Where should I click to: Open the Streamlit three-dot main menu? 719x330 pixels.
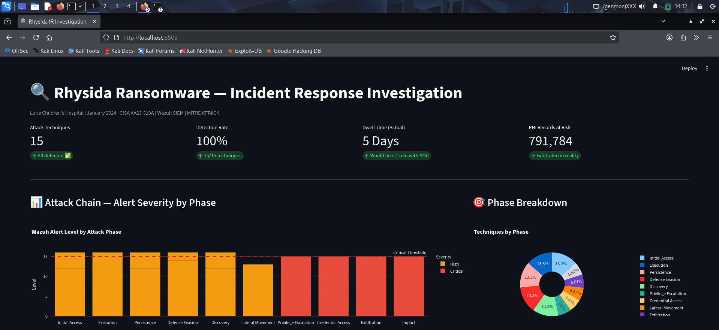click(x=707, y=68)
